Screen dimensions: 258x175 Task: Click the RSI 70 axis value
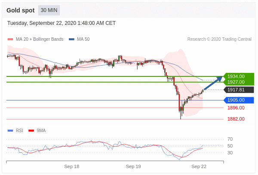tap(230, 139)
